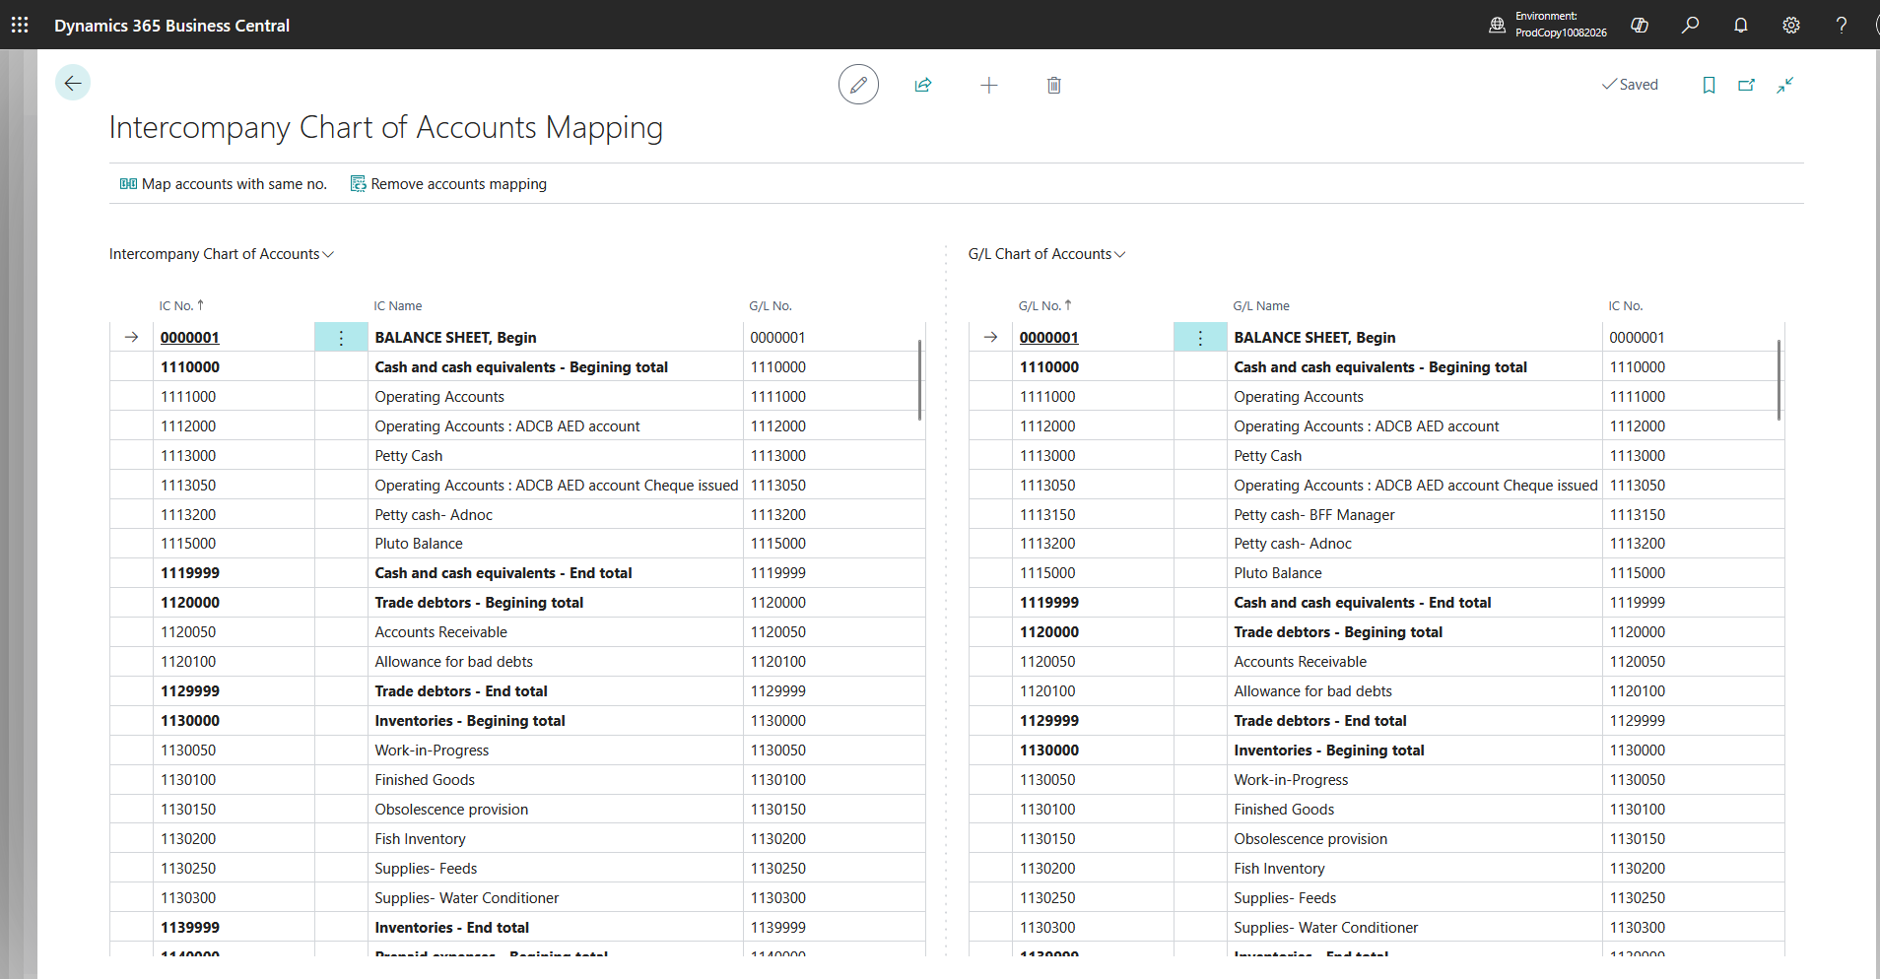Image resolution: width=1880 pixels, height=979 pixels.
Task: Click the edit pencil icon
Action: pyautogui.click(x=858, y=85)
